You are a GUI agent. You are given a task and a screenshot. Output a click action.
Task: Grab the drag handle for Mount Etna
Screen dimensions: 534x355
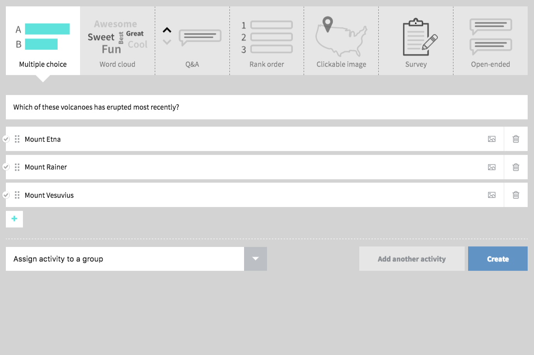17,139
